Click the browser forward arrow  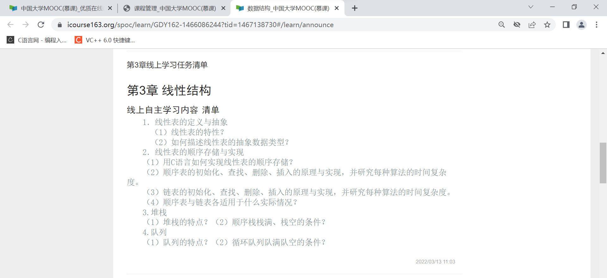point(26,25)
